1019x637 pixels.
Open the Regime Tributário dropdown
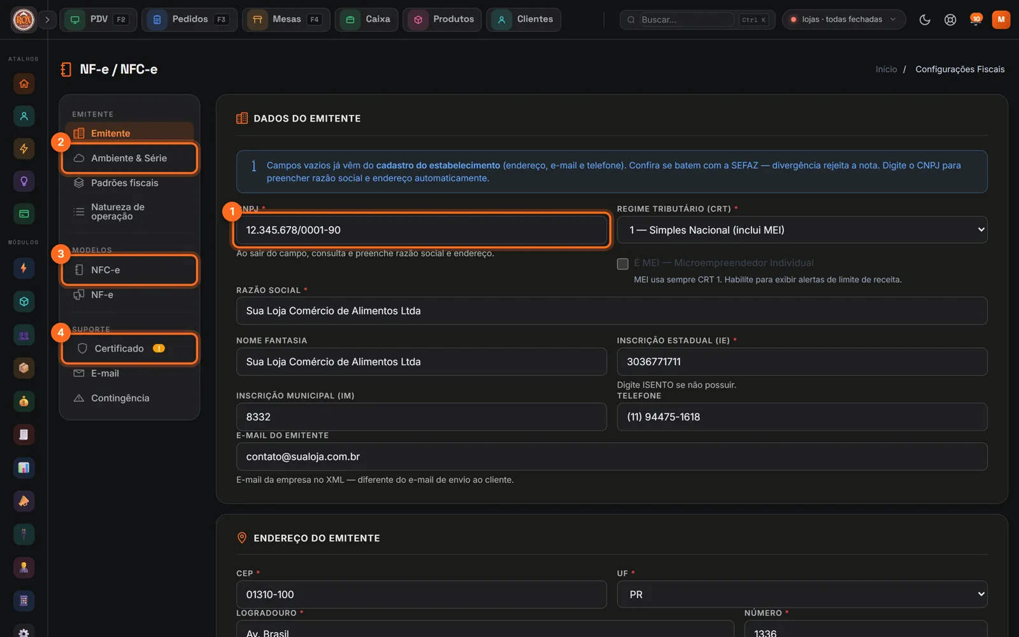click(802, 230)
